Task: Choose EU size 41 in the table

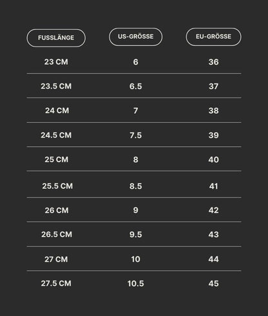Action: coord(213,186)
